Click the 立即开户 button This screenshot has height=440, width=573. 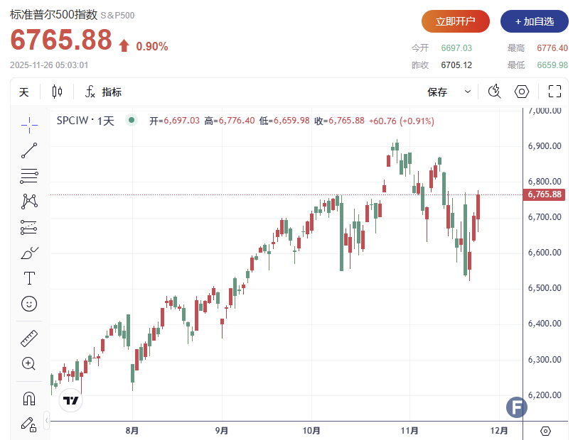[x=456, y=21]
